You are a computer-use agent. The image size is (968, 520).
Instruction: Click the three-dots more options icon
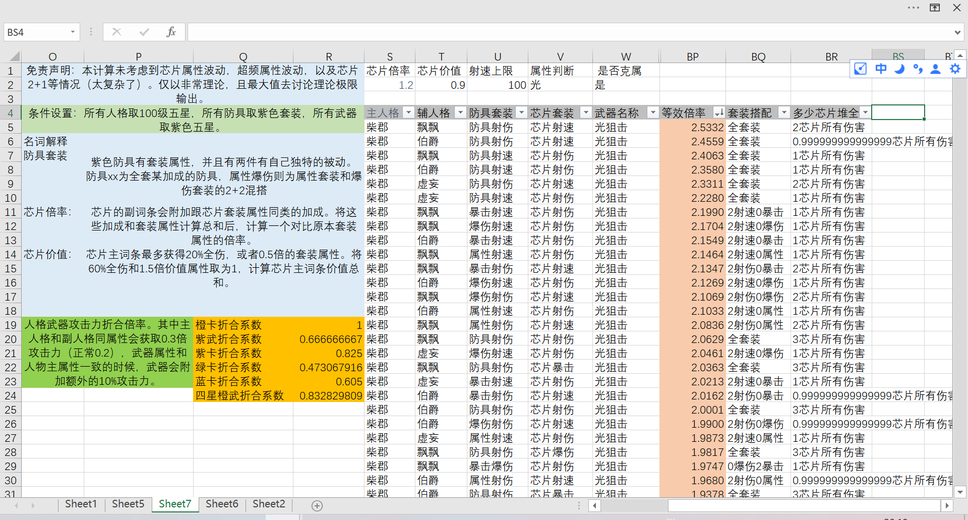coord(913,8)
